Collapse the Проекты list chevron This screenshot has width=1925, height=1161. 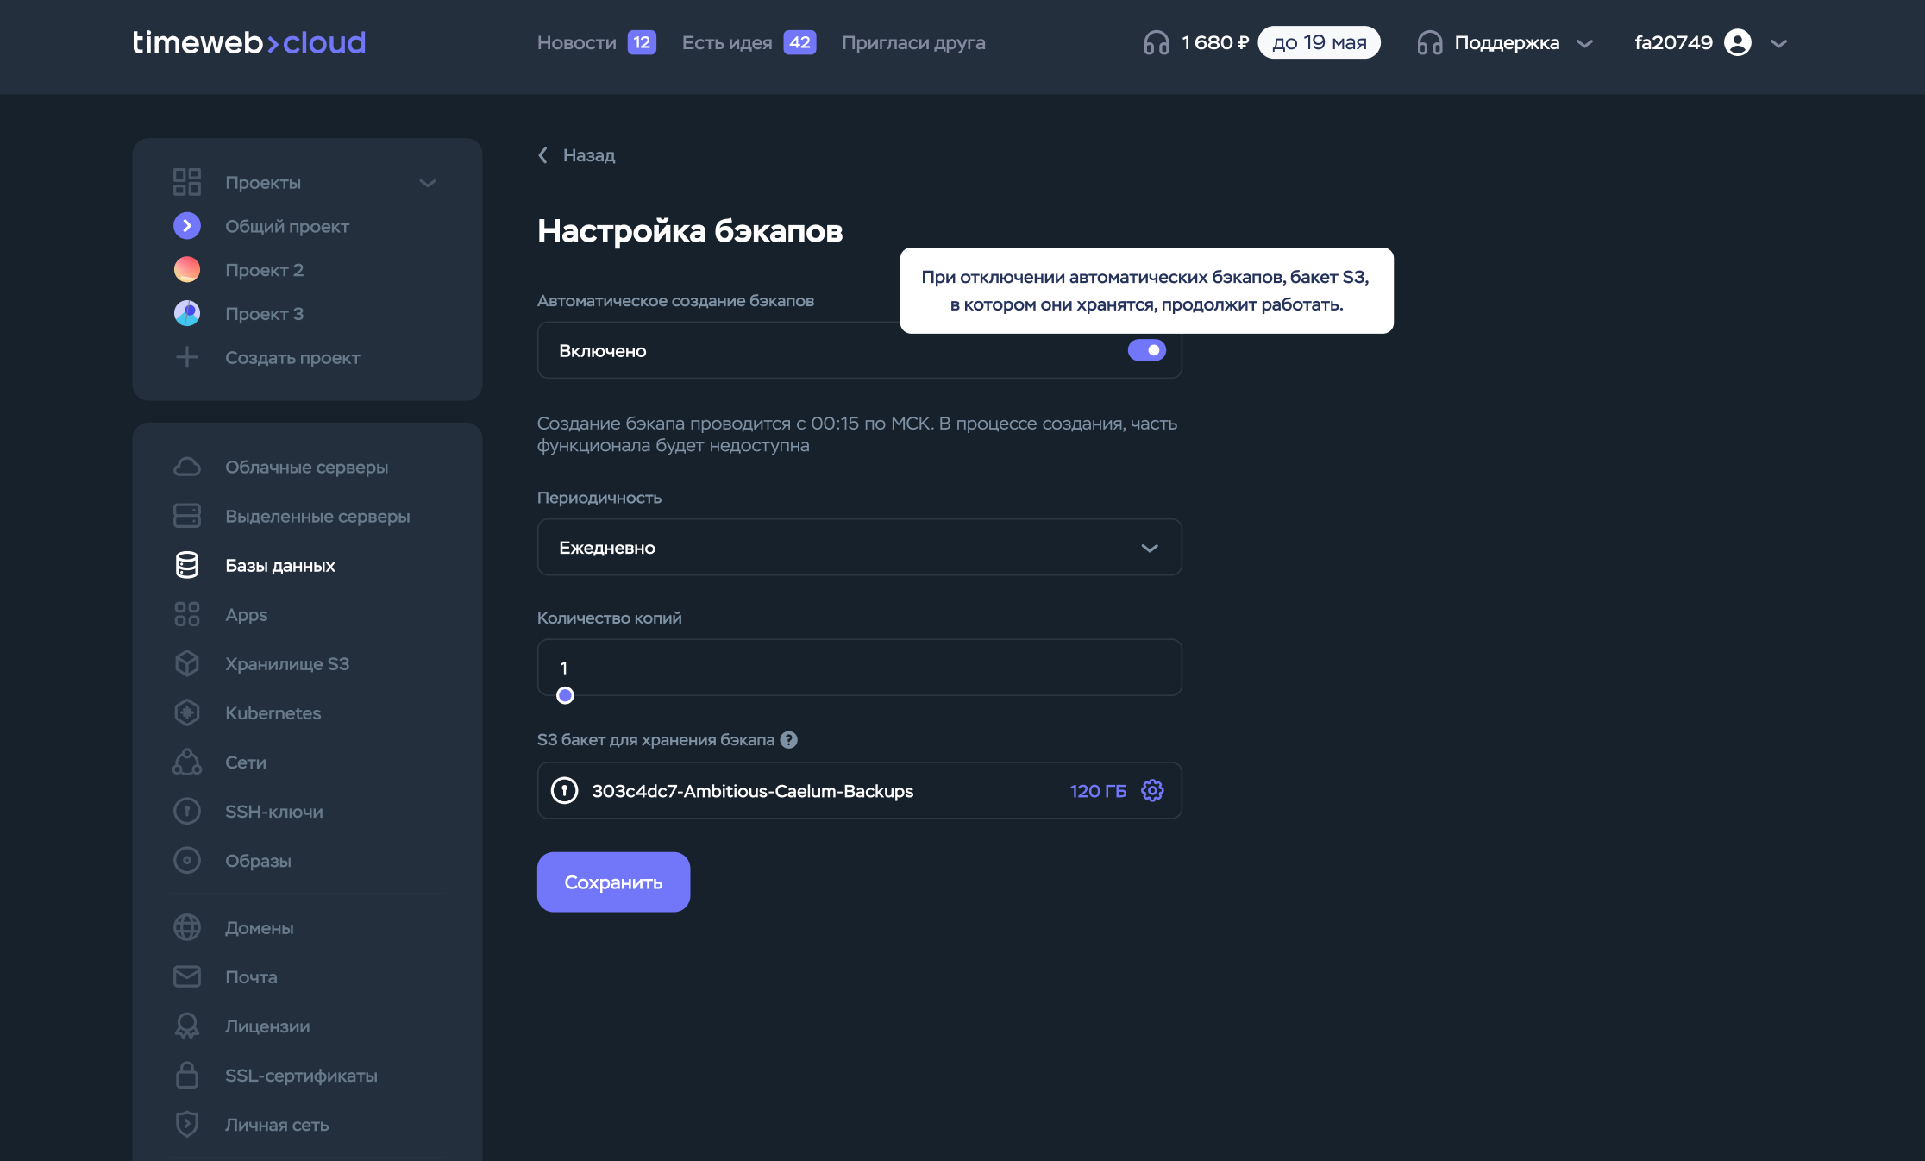(x=428, y=183)
